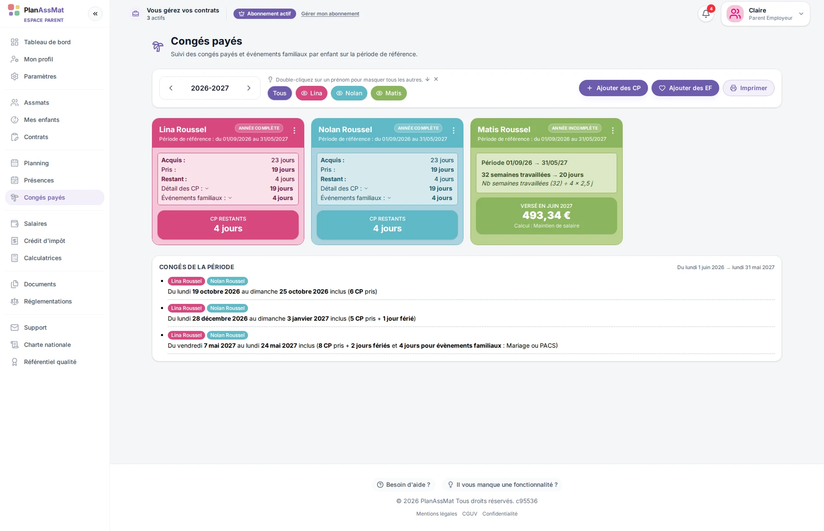This screenshot has width=824, height=531.
Task: Click the contracts briefcase icon in header
Action: tap(136, 14)
